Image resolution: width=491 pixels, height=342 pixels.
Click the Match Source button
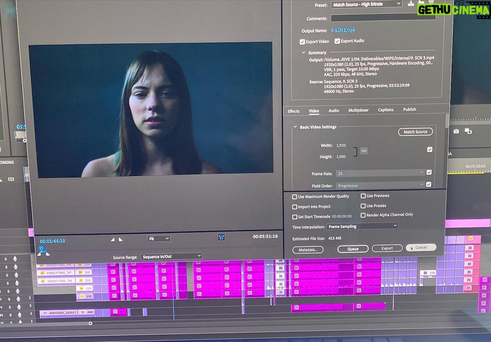pos(415,132)
